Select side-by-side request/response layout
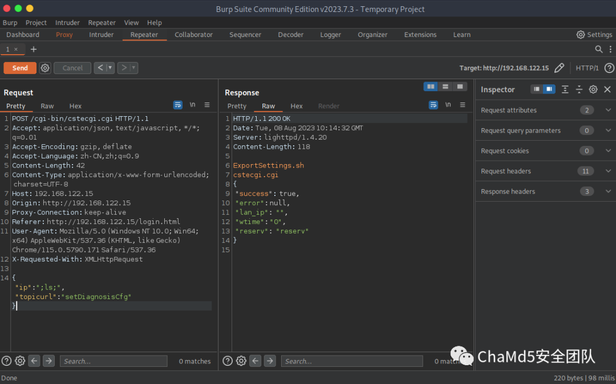Viewport: 616px width, 384px height. pyautogui.click(x=431, y=86)
